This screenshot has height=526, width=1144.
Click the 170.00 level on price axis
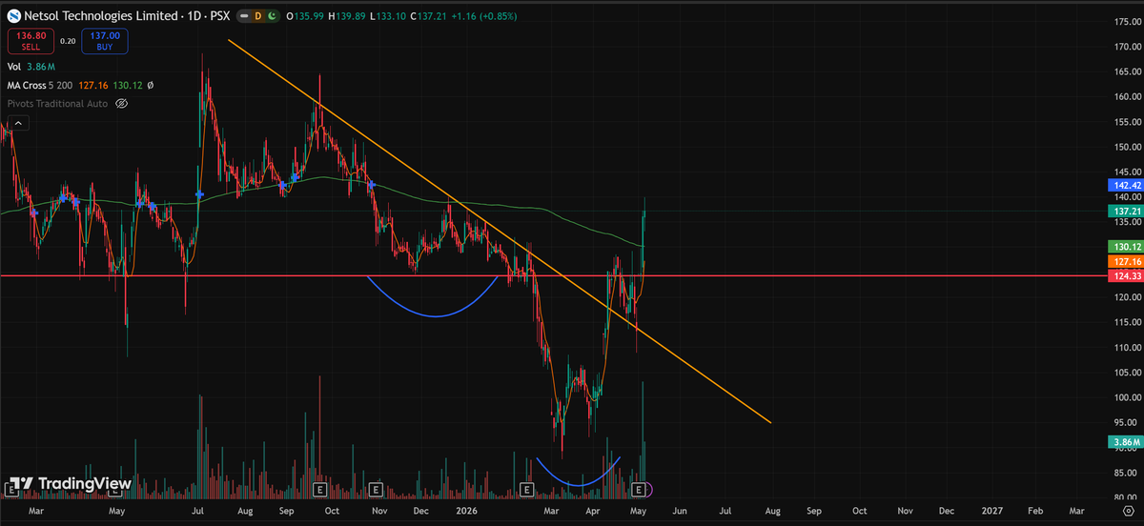(x=1128, y=47)
